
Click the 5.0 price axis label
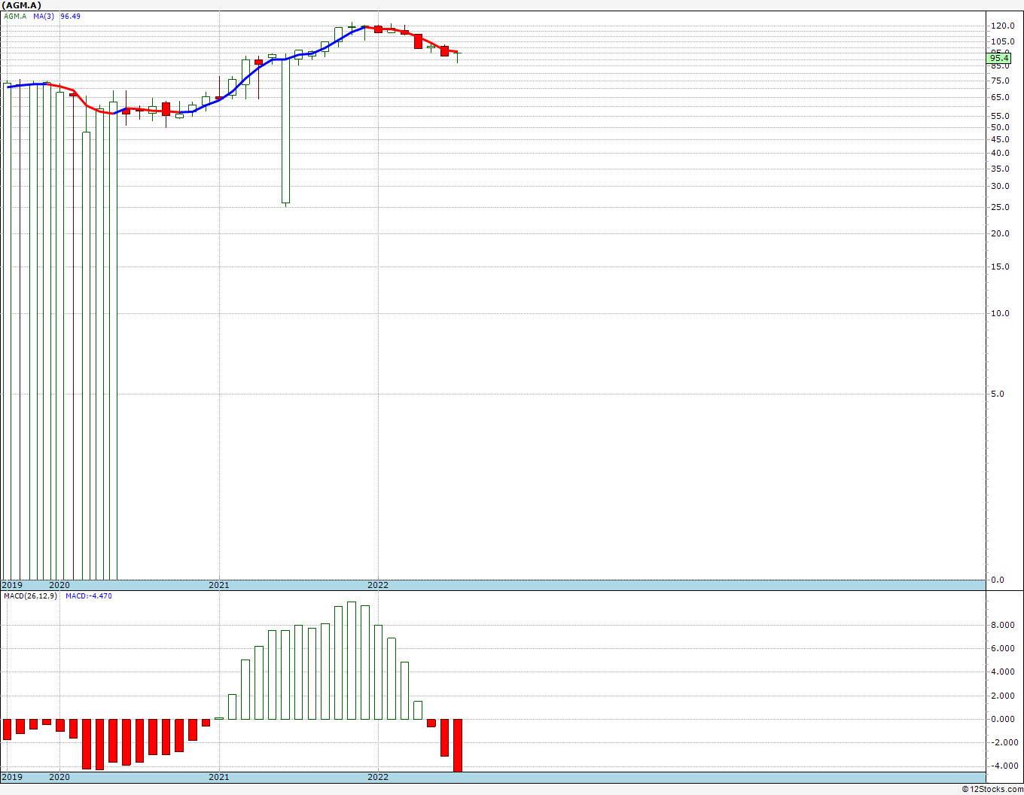pyautogui.click(x=998, y=394)
